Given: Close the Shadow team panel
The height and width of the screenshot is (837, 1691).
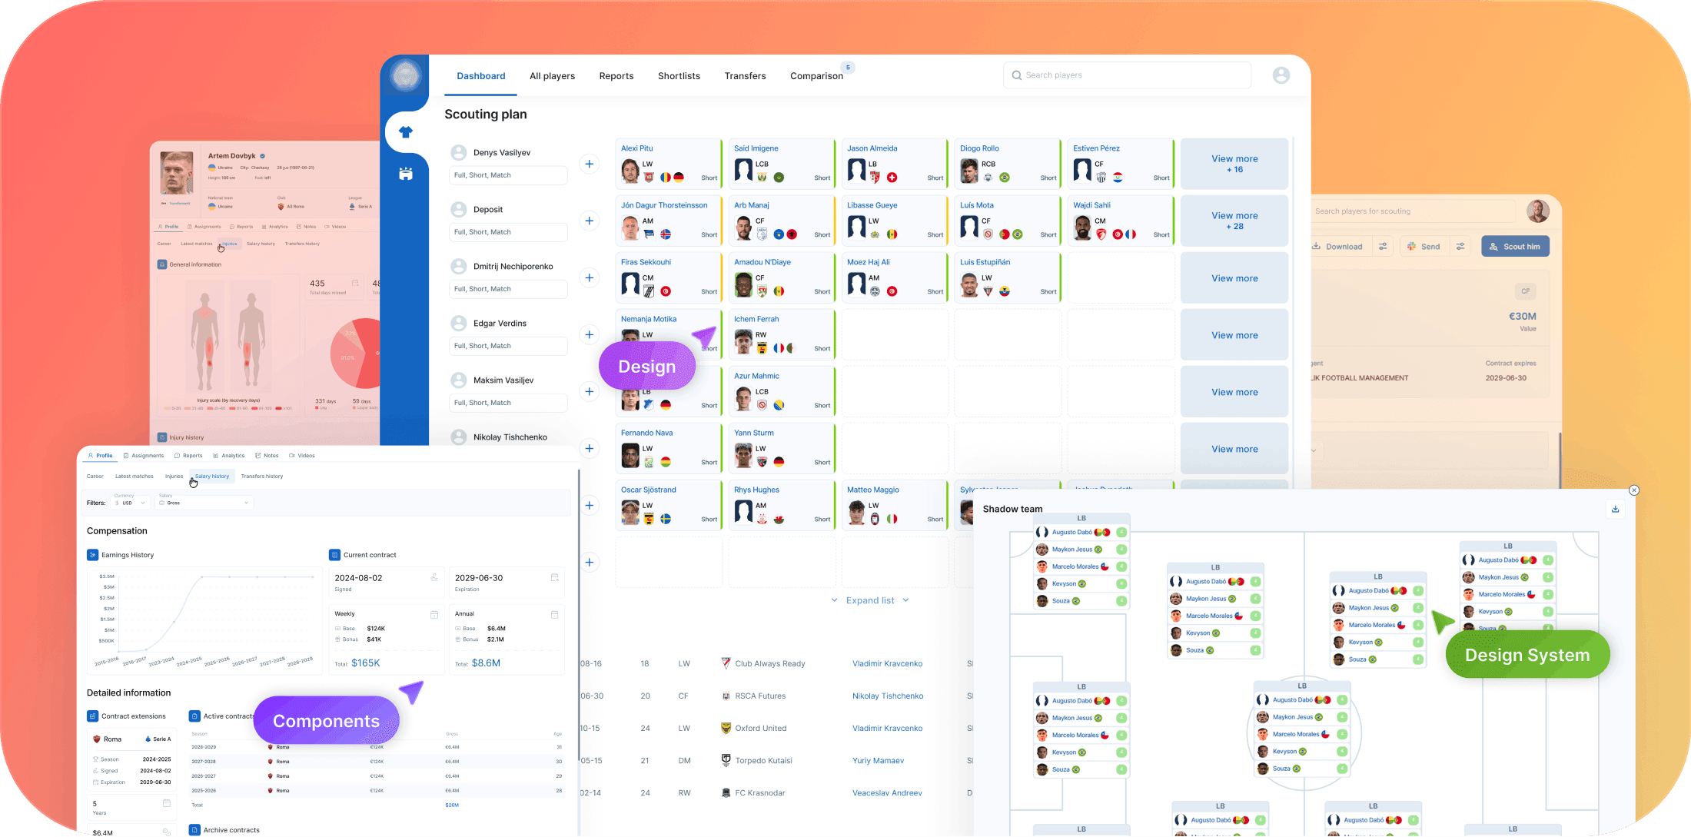Looking at the screenshot, I should click(x=1634, y=490).
